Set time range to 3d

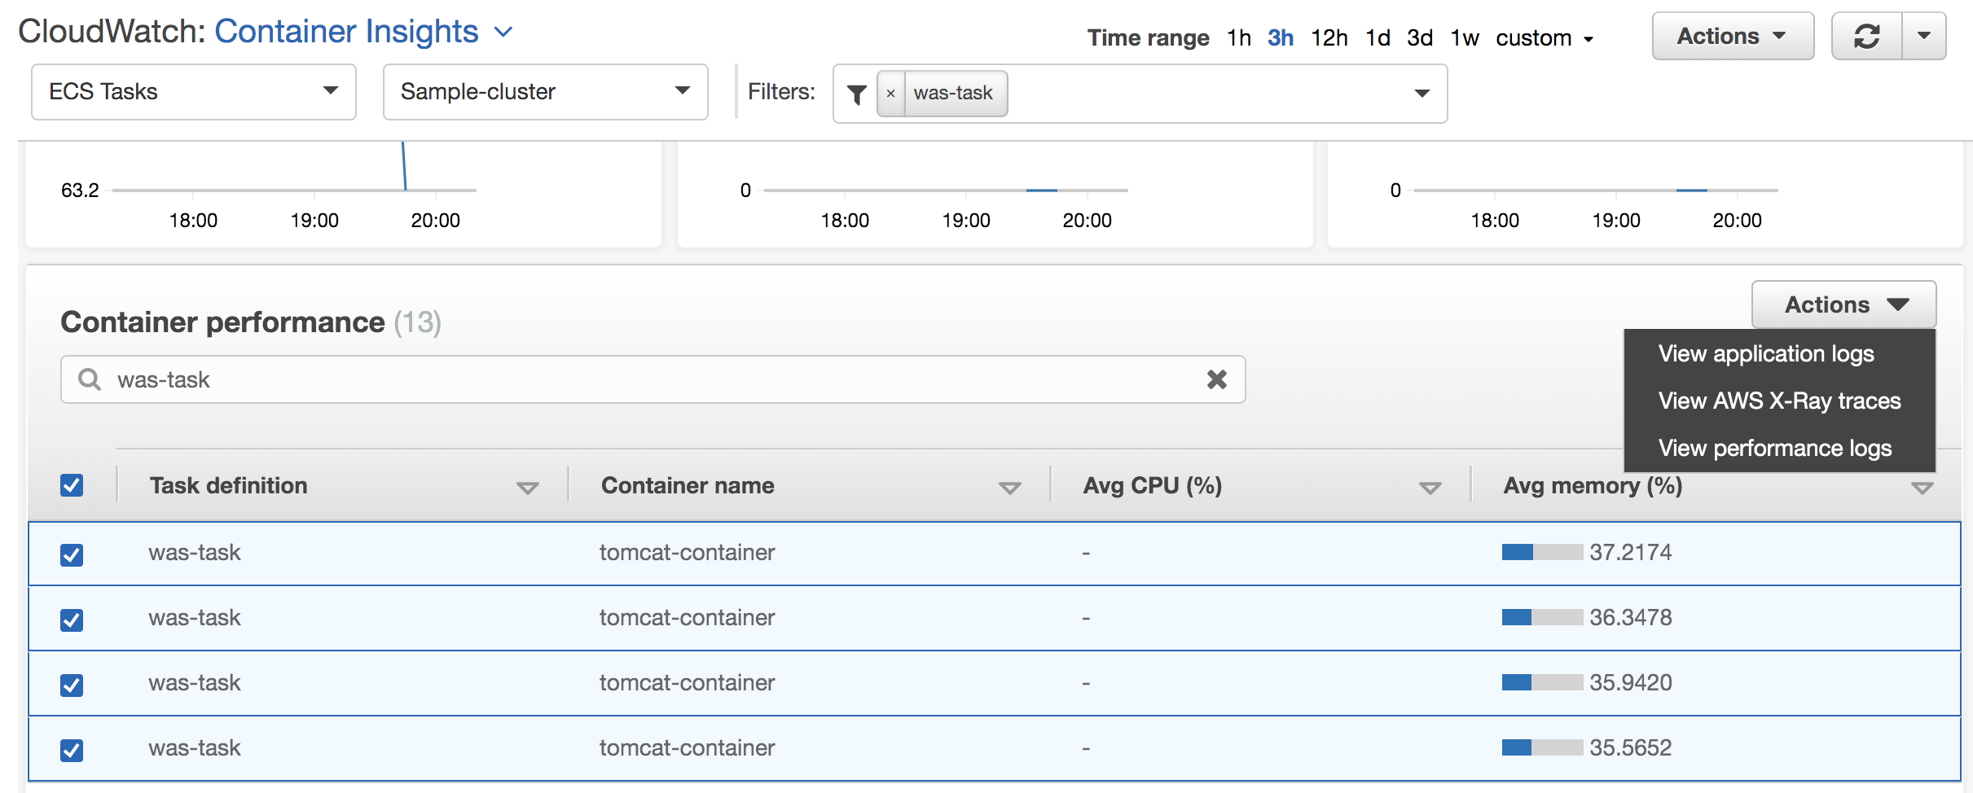(x=1420, y=38)
